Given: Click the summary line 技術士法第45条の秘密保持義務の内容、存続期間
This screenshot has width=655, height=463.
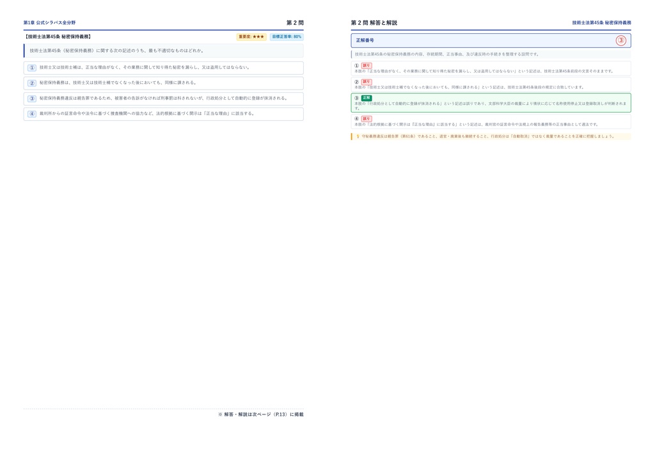Looking at the screenshot, I should [x=447, y=54].
